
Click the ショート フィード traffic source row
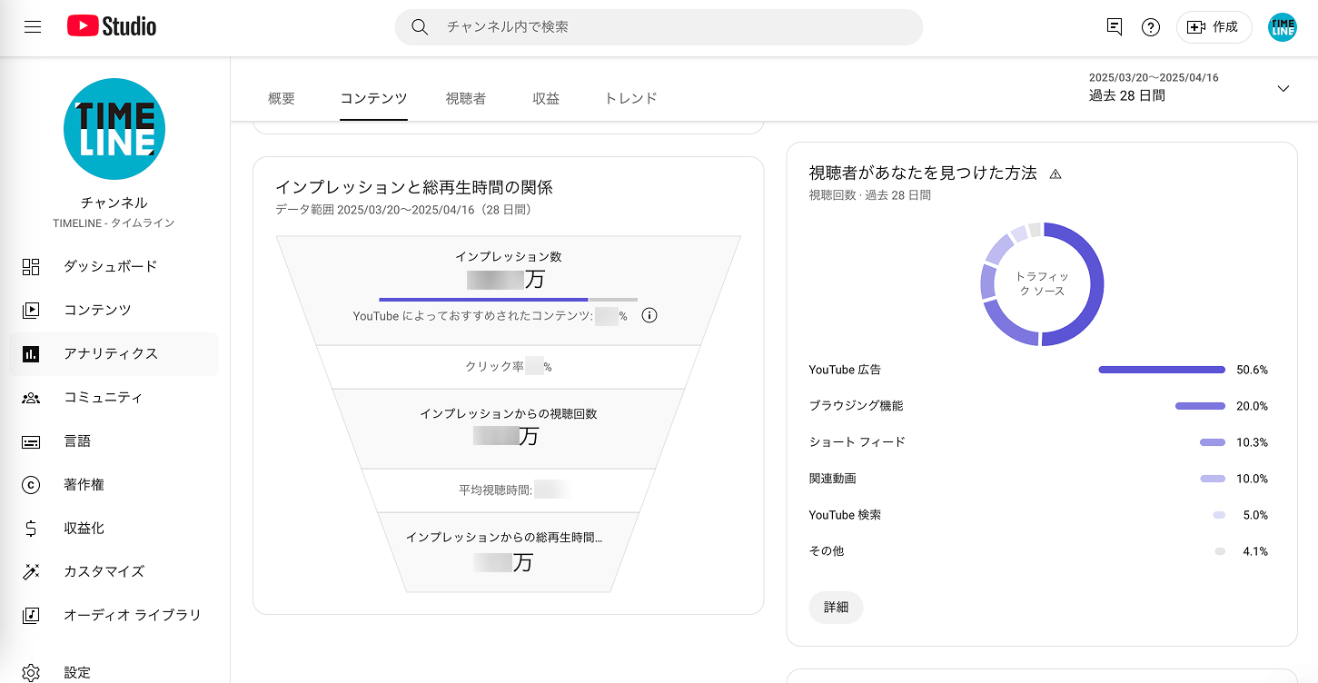click(x=1038, y=442)
